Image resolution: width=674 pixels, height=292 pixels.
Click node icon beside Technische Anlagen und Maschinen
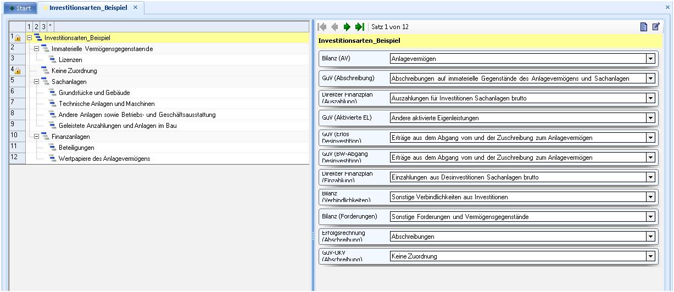tap(52, 104)
